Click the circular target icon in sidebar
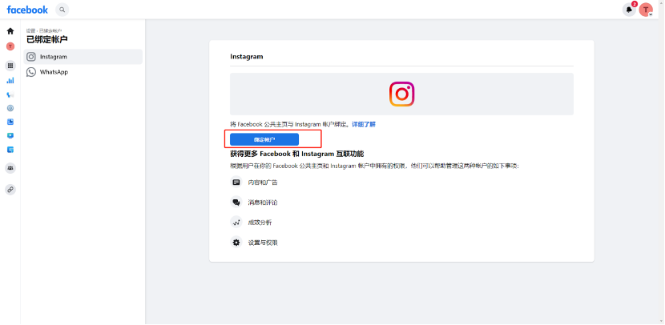Viewport: 665px width, 325px height. coord(10,107)
